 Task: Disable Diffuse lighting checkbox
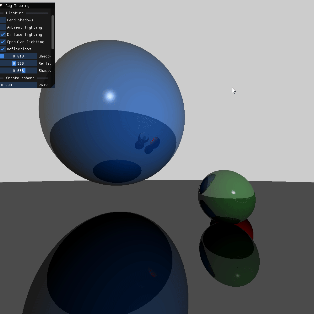[x=3, y=35]
